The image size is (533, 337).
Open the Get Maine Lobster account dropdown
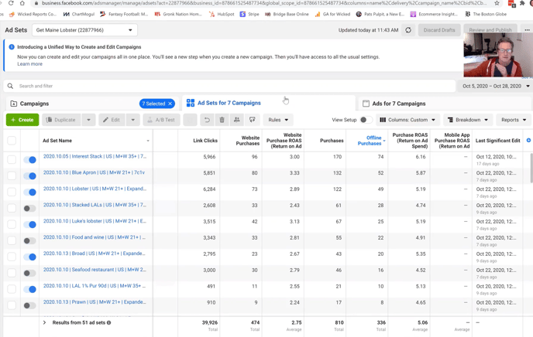(x=84, y=30)
